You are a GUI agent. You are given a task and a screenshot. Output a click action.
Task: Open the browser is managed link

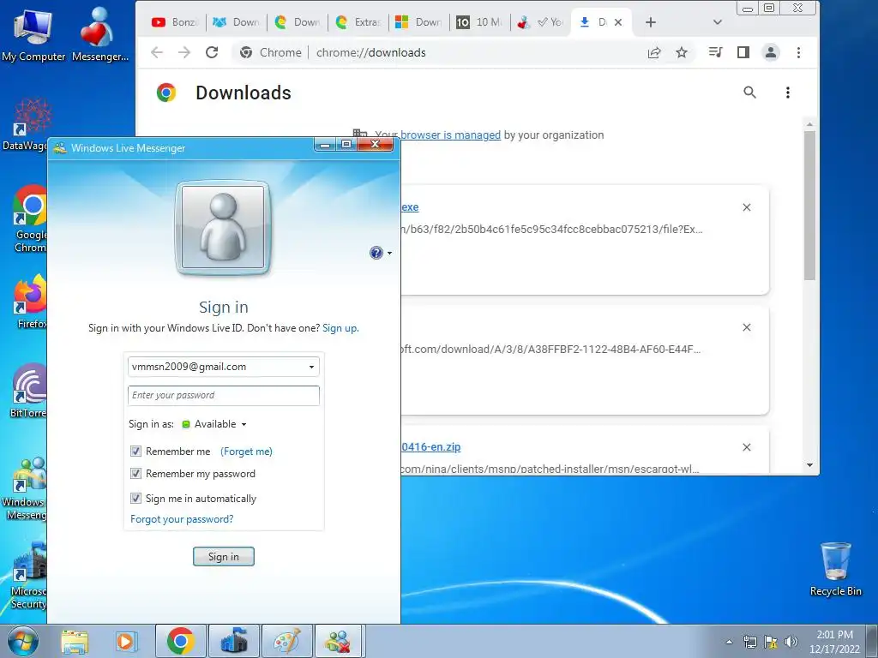450,135
